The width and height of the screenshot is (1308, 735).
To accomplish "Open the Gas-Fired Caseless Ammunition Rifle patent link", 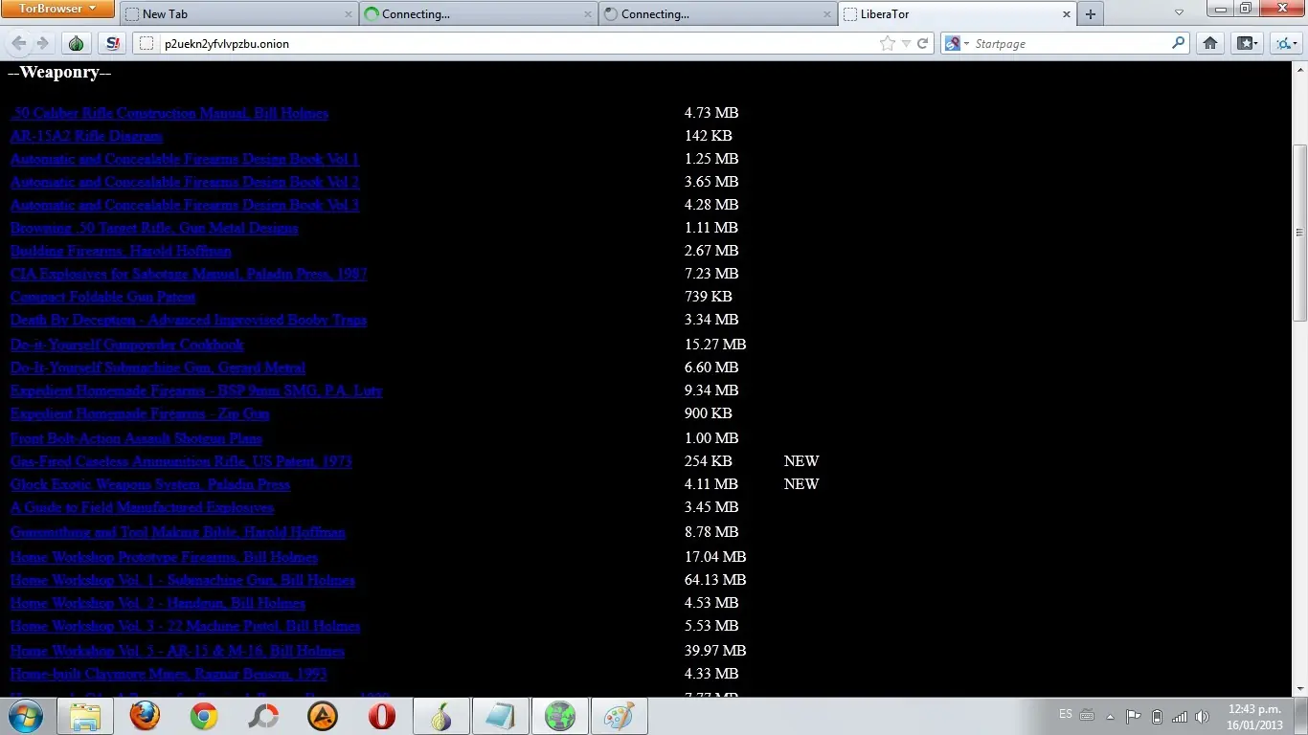I will [x=181, y=461].
